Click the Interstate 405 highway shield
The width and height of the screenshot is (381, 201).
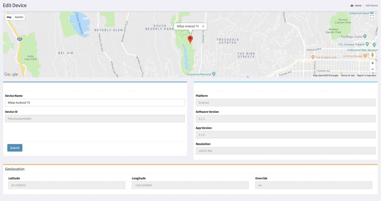click(20, 39)
